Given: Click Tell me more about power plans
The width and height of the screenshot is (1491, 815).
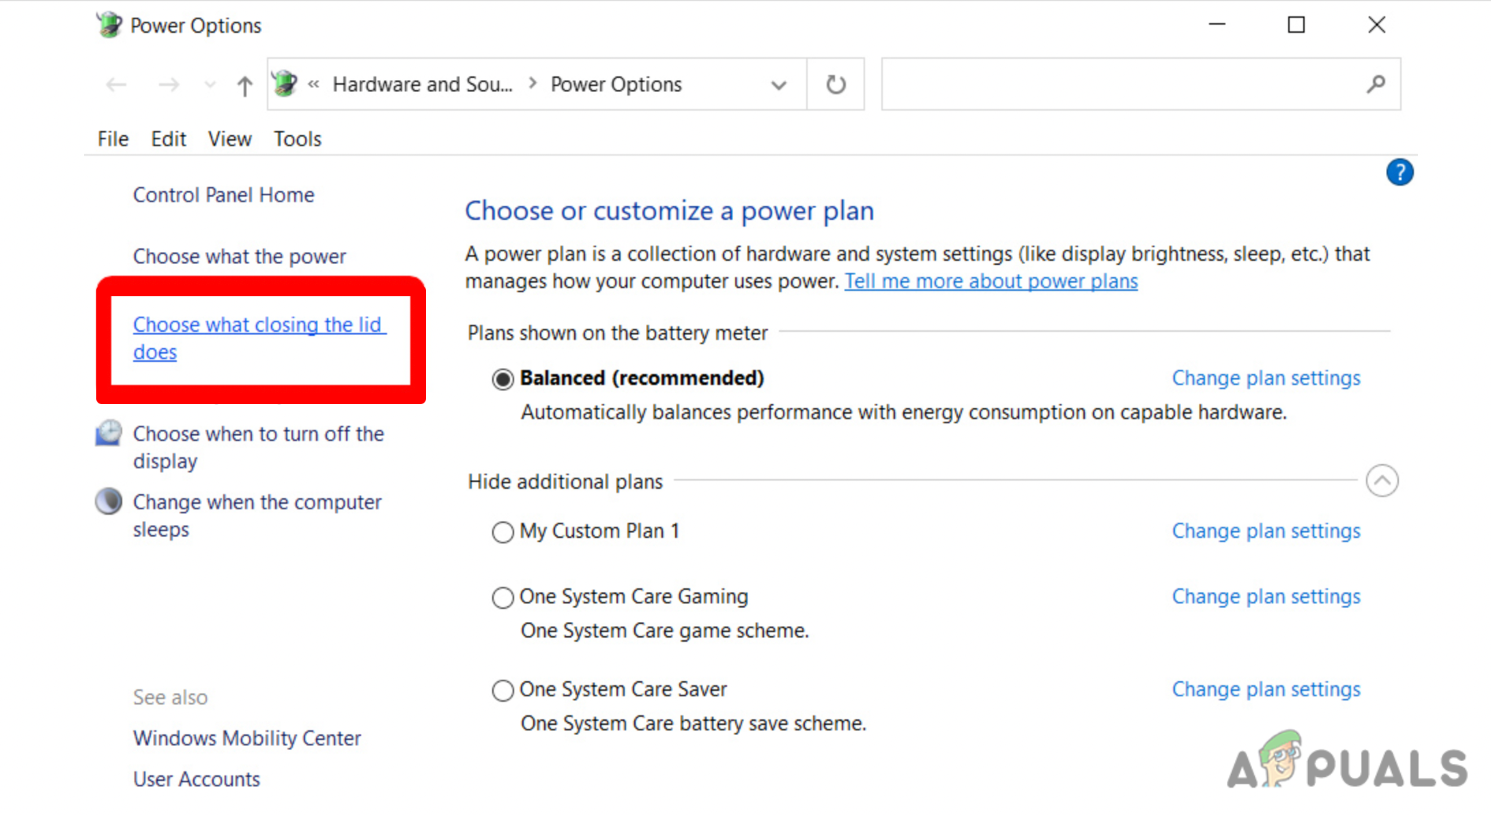Looking at the screenshot, I should point(991,281).
